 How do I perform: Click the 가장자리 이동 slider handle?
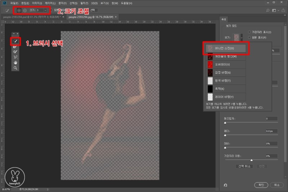pyautogui.click(x=251, y=160)
